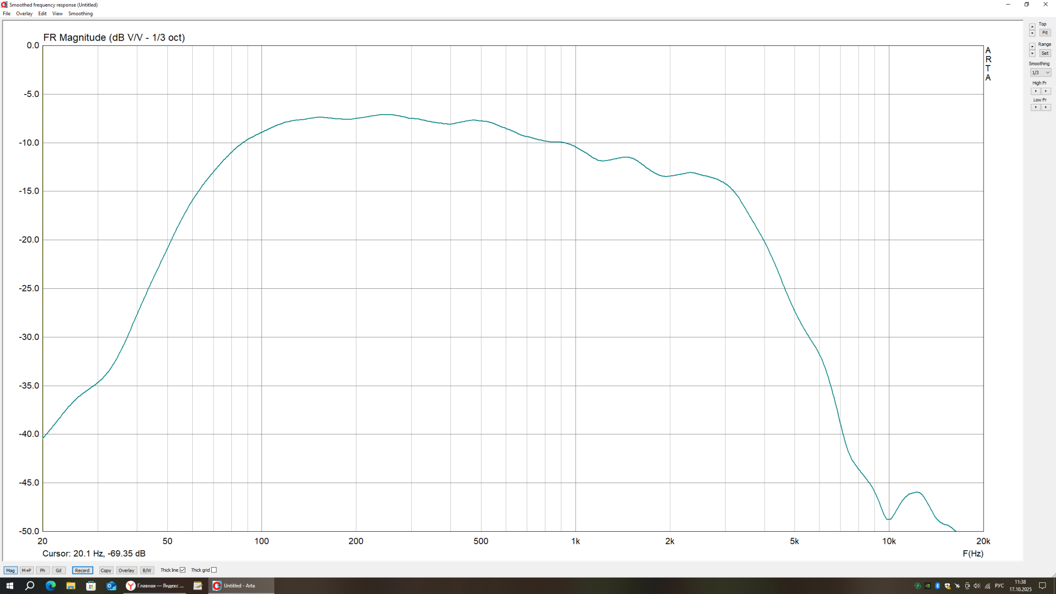Enable the Thick grid checkbox
Screen dimensions: 1056x594
[214, 570]
